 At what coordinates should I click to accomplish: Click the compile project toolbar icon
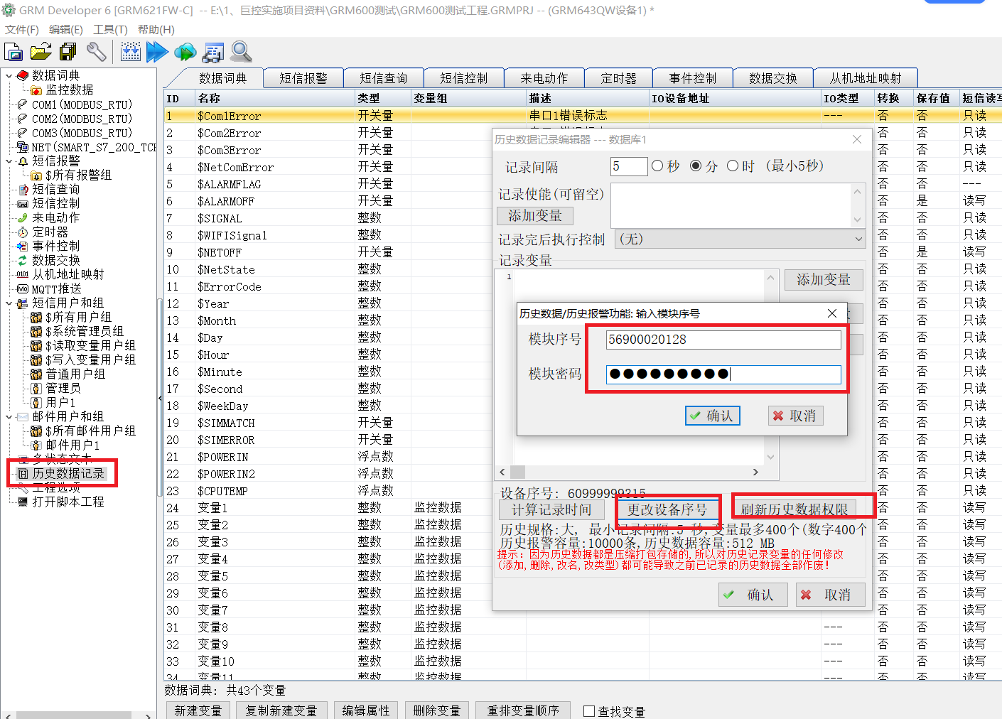pos(131,52)
